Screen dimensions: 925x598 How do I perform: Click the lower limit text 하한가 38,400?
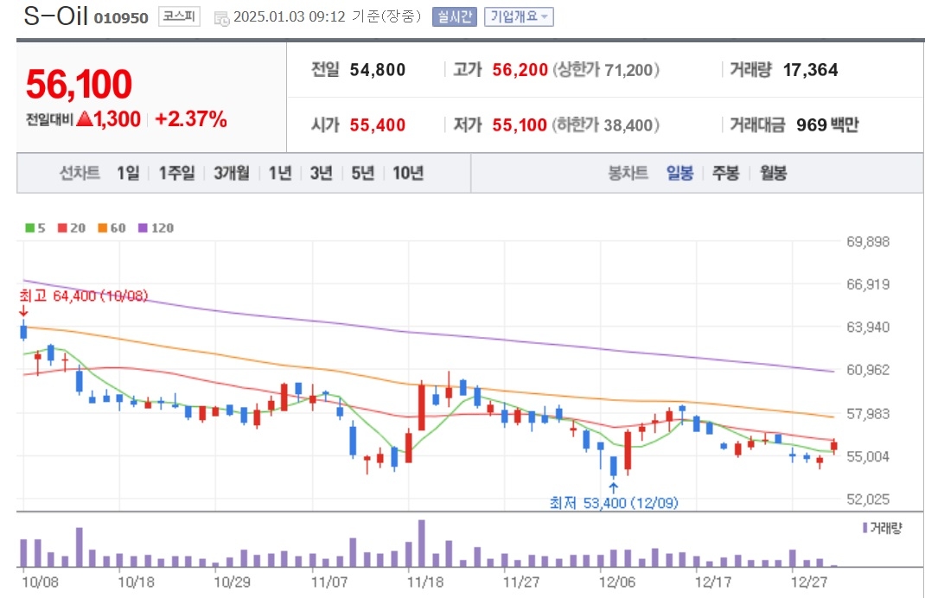tap(606, 125)
